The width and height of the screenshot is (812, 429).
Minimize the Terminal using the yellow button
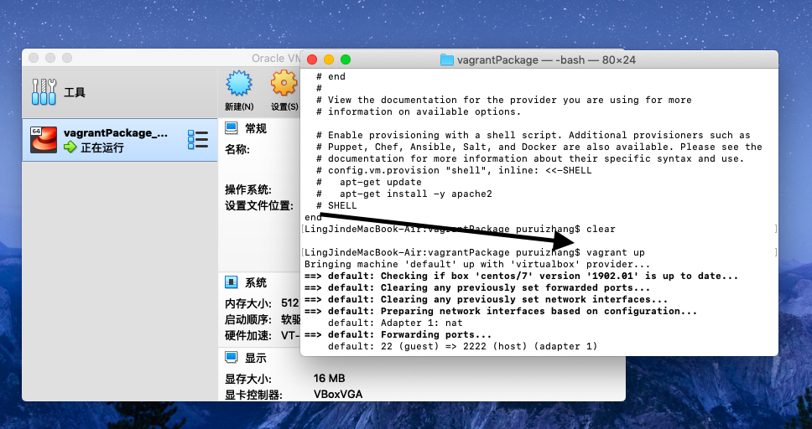[329, 59]
